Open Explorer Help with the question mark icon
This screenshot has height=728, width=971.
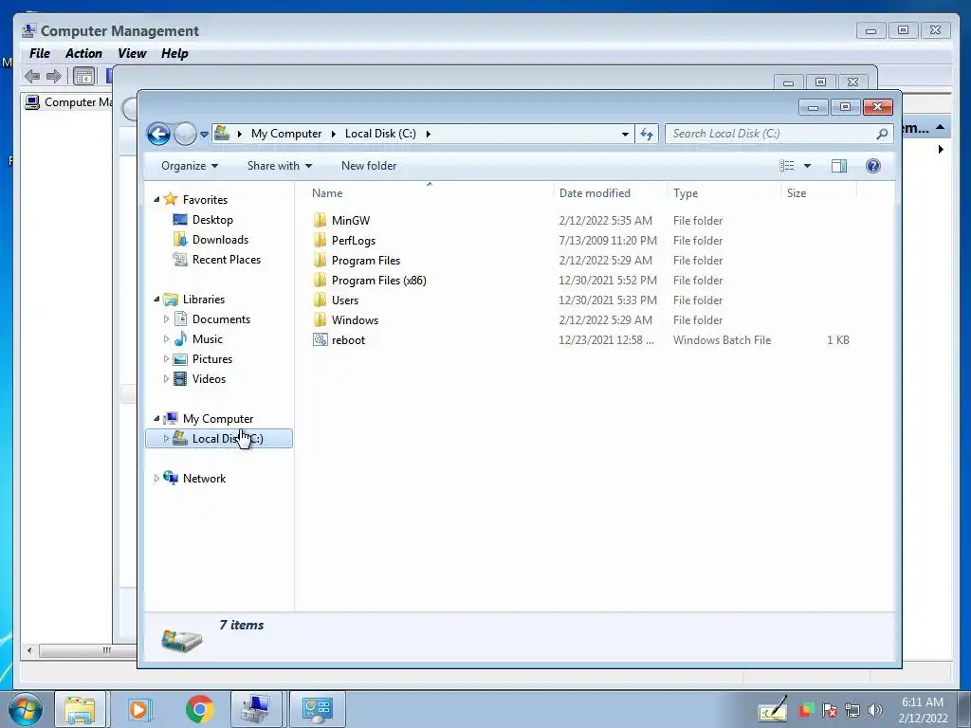pos(873,166)
